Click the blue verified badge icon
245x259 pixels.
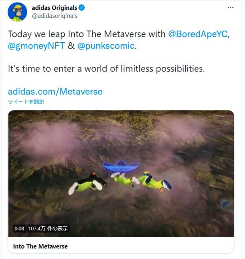pos(81,8)
